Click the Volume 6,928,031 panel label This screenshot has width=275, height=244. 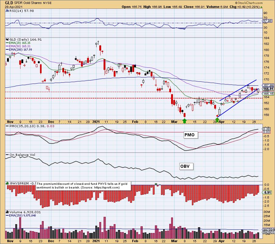click(x=25, y=212)
